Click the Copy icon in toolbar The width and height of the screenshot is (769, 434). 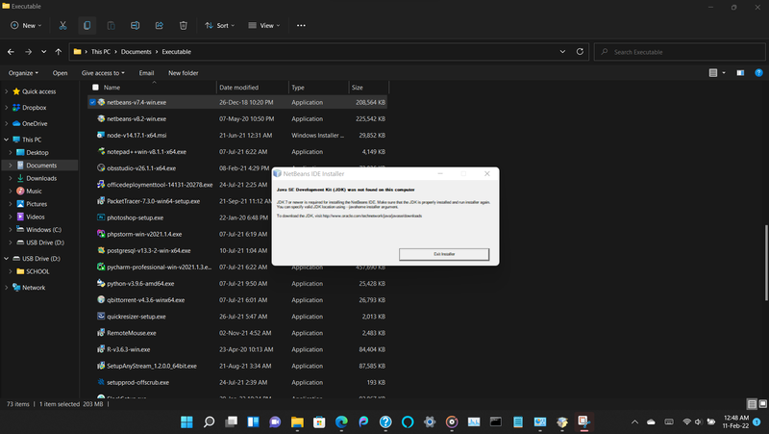[87, 26]
